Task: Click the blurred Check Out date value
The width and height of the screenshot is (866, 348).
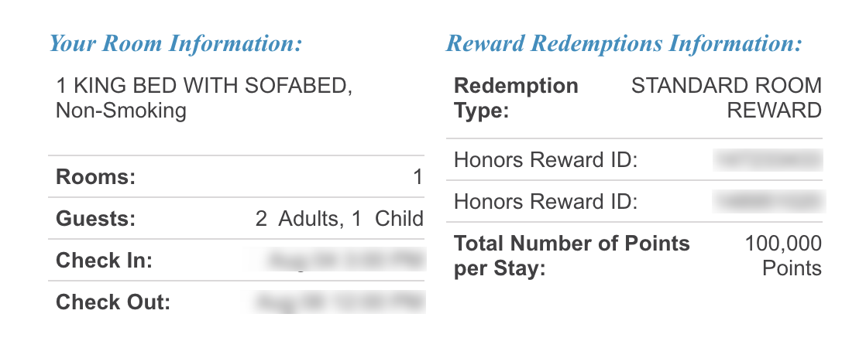Action: [342, 302]
